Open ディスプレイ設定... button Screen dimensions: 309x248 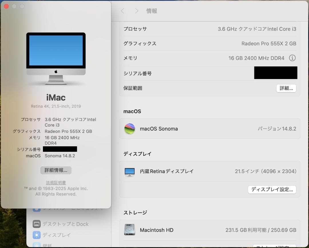[272, 190]
